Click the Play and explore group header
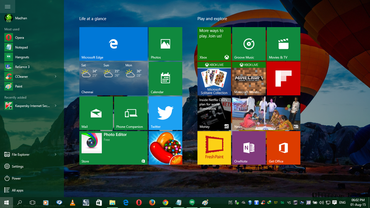Viewport: 370px width, 208px height. [x=212, y=19]
